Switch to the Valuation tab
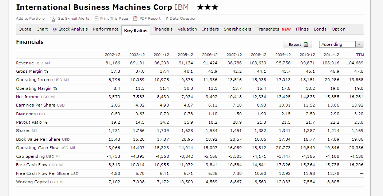 (x=187, y=29)
